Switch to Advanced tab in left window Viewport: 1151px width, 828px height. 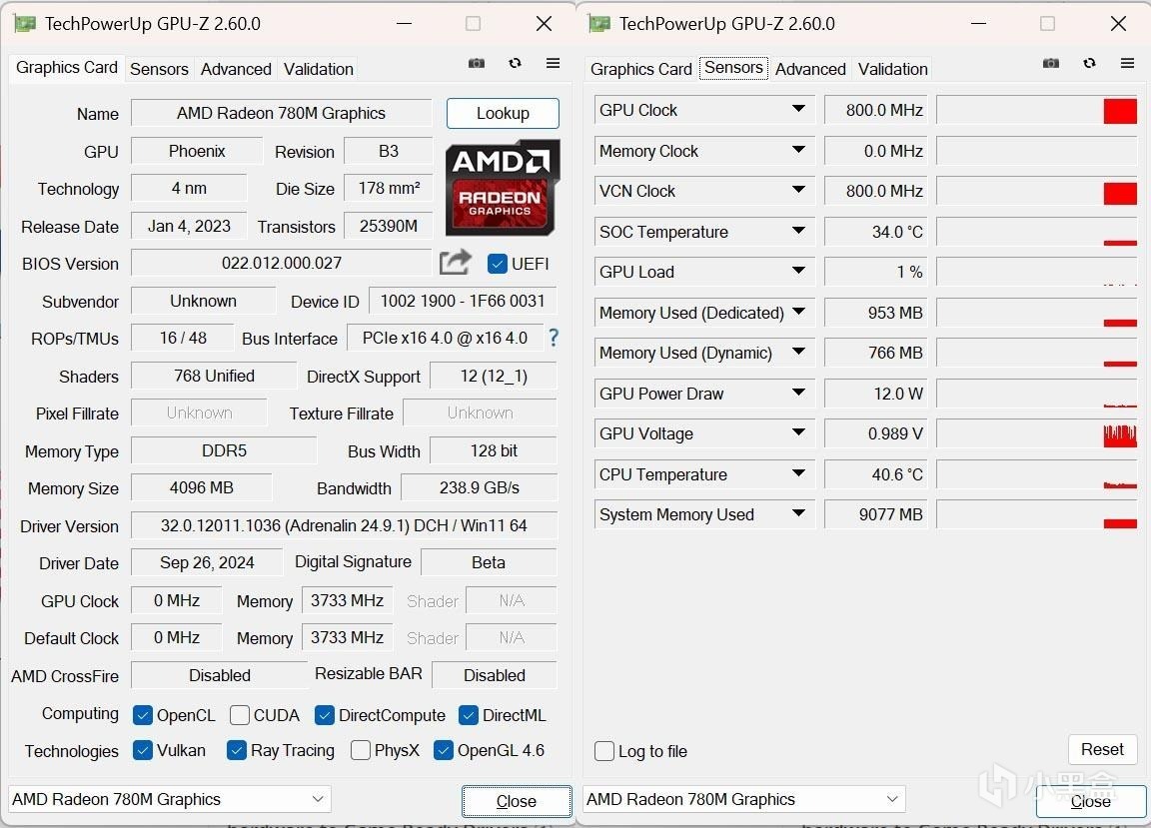236,69
